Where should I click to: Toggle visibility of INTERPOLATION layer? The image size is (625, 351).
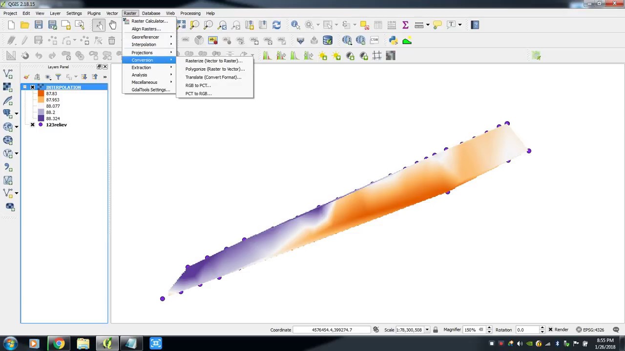pyautogui.click(x=32, y=87)
